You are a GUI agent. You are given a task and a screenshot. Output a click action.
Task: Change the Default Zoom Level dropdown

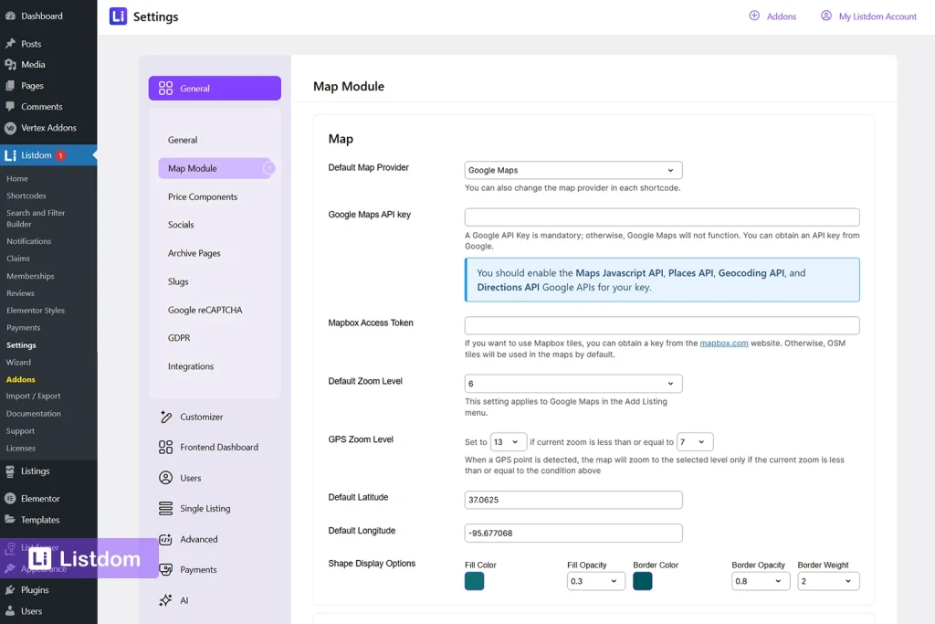tap(573, 383)
